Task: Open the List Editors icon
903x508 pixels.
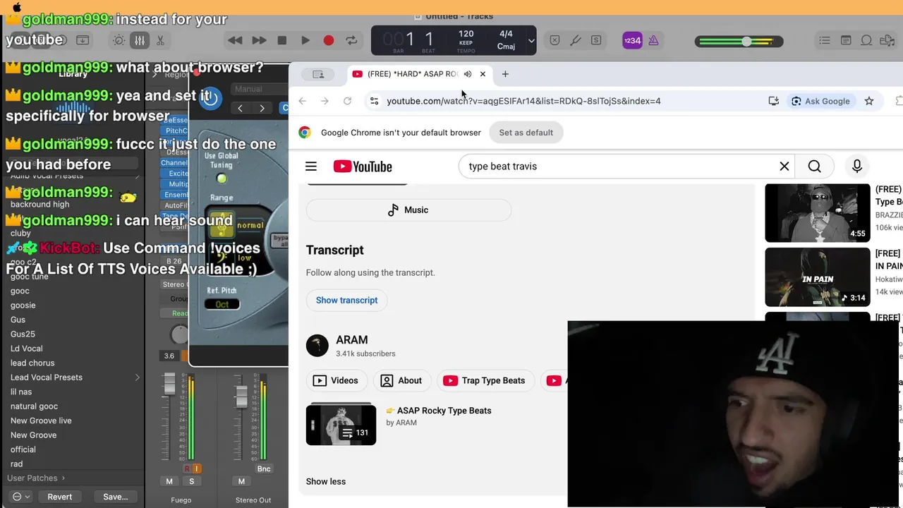Action: tap(824, 40)
